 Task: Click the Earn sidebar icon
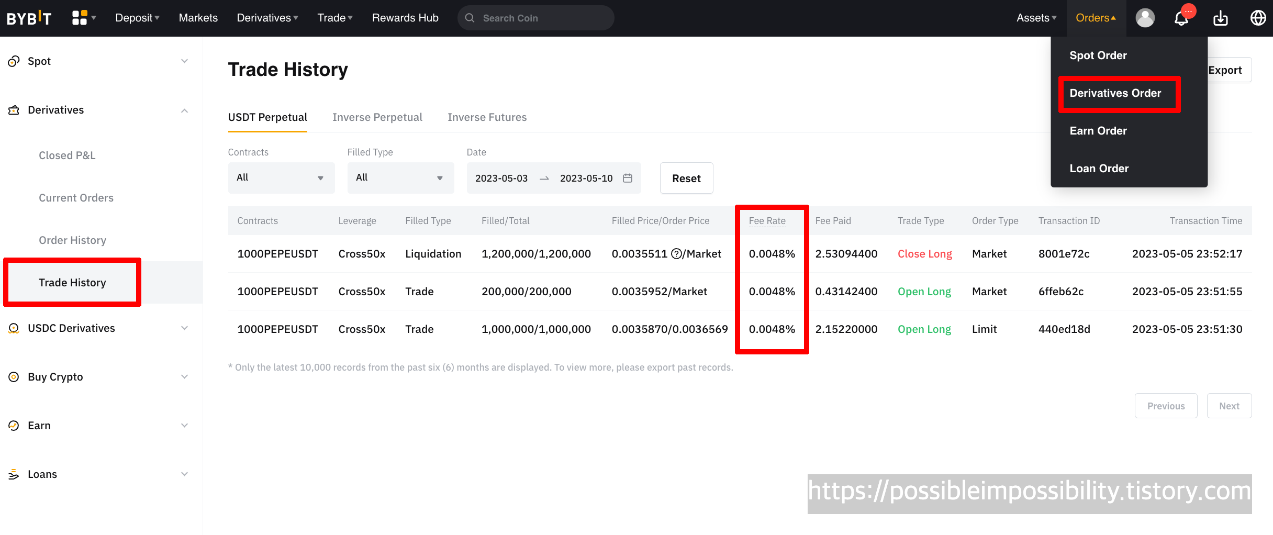[14, 426]
